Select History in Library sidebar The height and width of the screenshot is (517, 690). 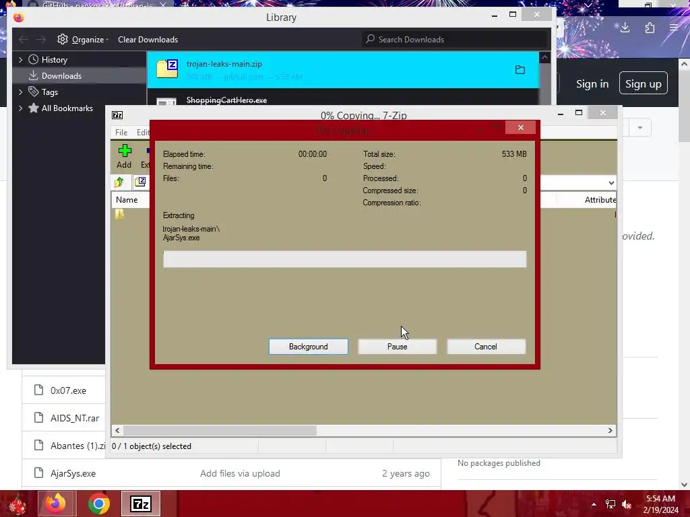coord(54,60)
